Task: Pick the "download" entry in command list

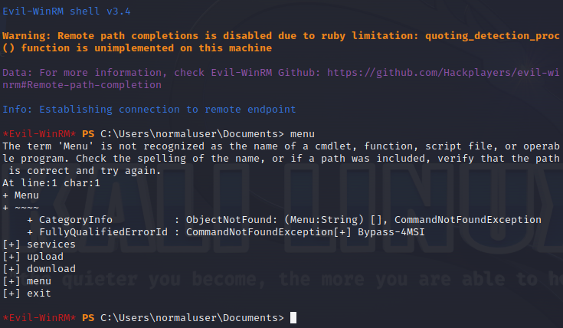Action: click(51, 269)
